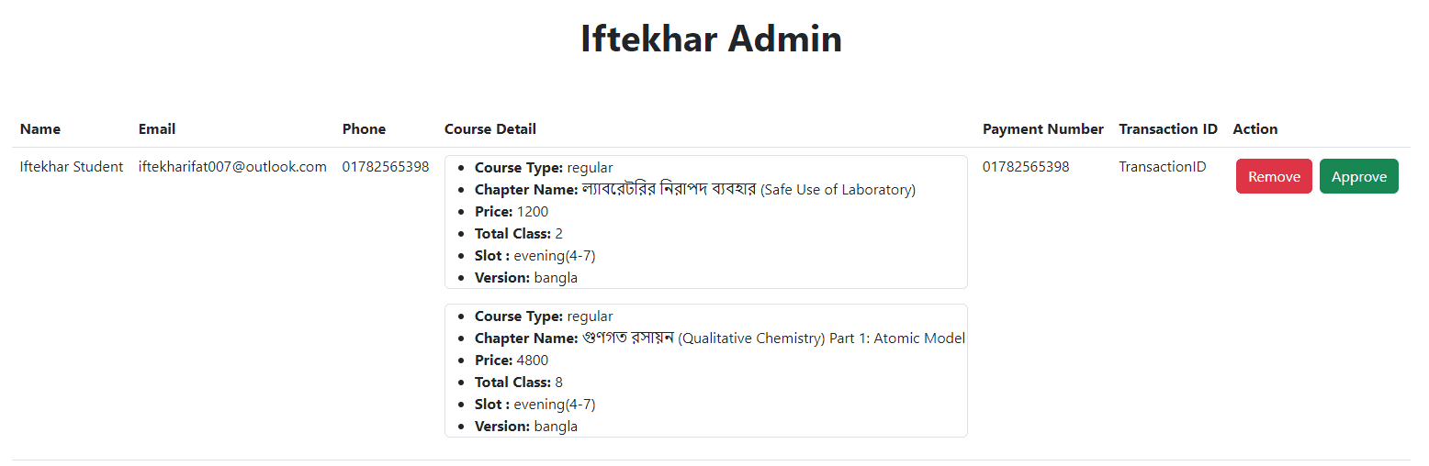
Task: Click the Course Detail column header
Action: click(490, 129)
